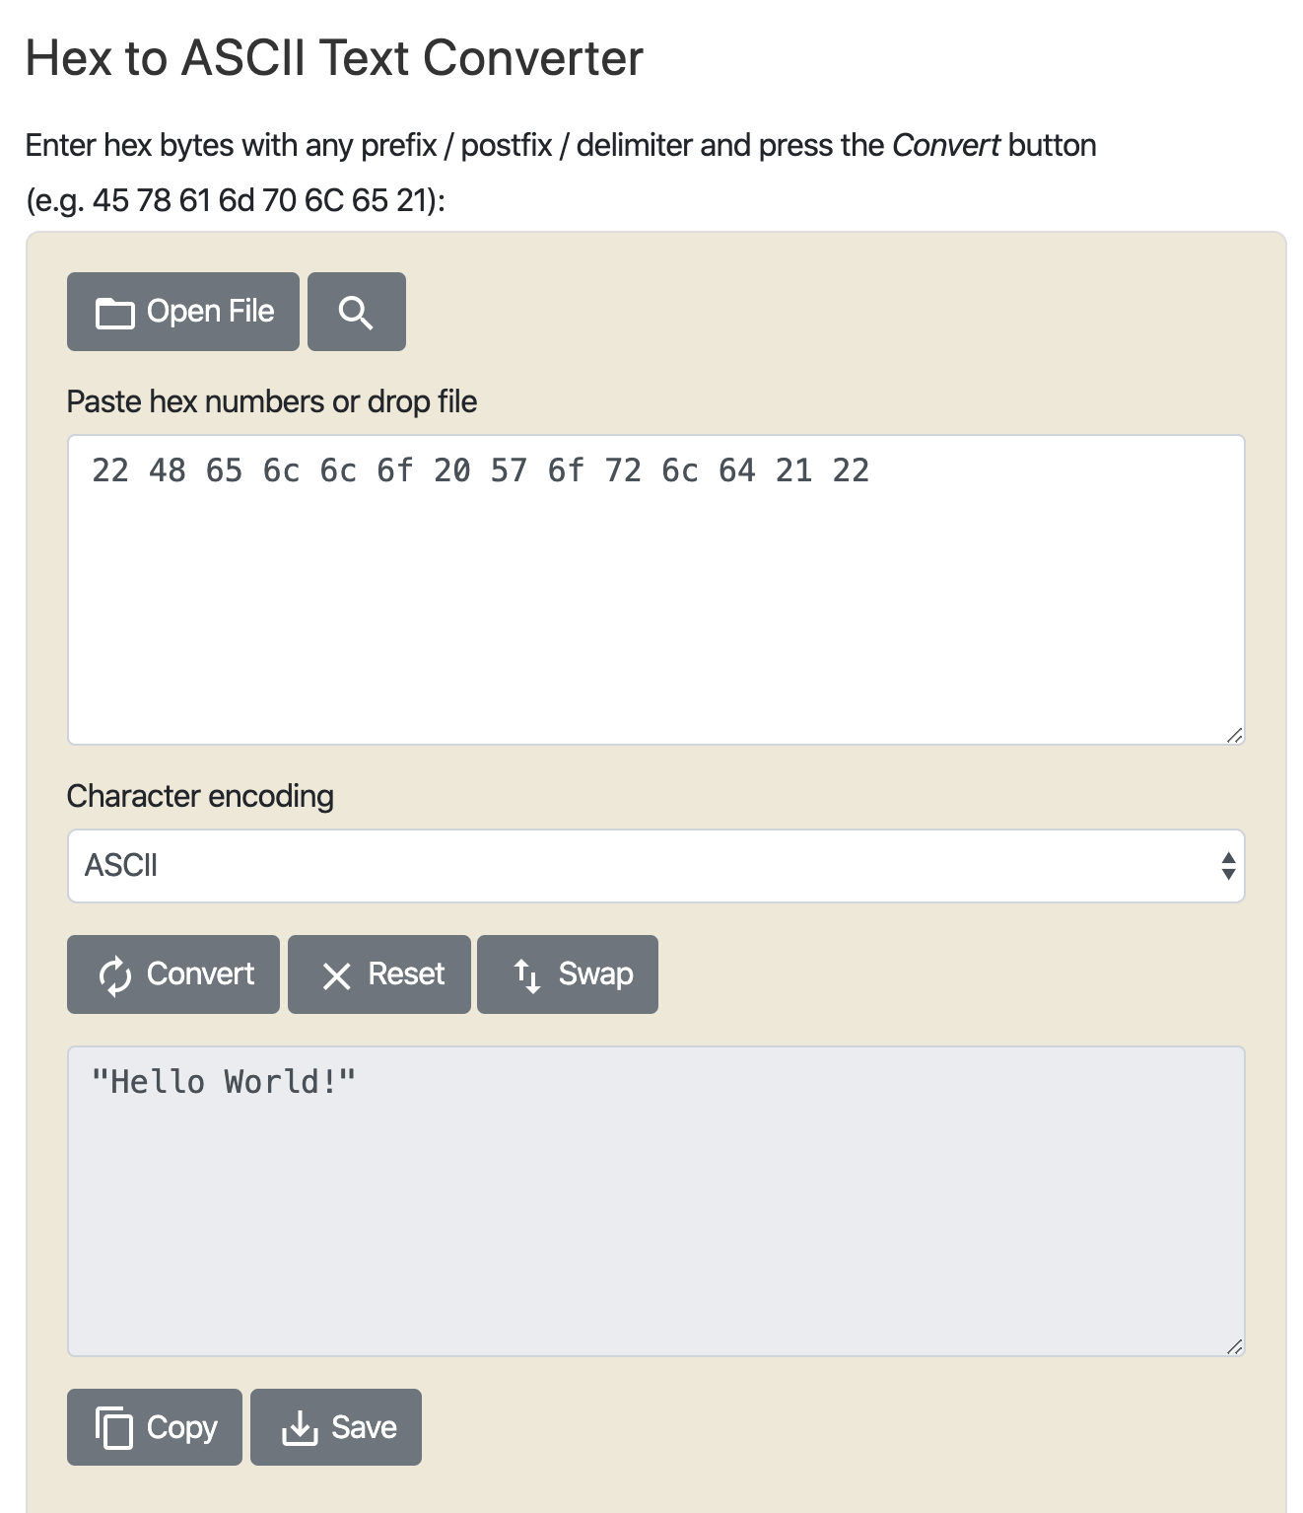Click the Swap button text

[x=596, y=974]
